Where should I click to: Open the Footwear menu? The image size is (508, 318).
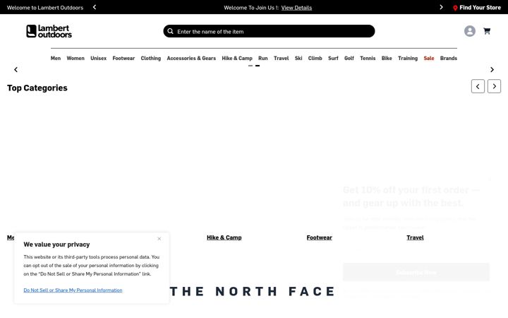tap(123, 59)
